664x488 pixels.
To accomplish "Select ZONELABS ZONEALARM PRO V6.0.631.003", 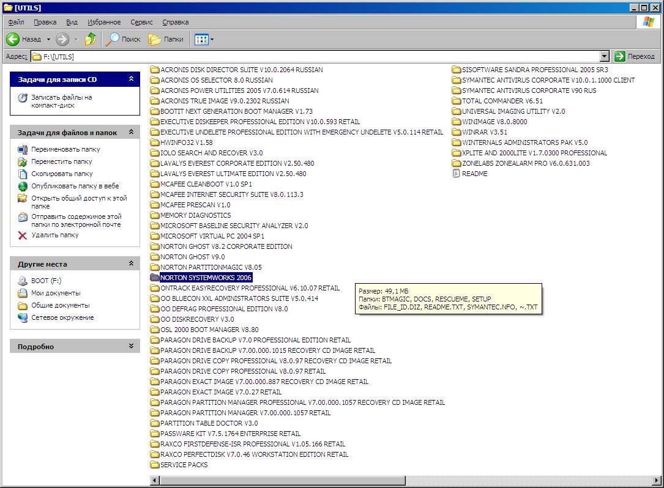I will pos(526,163).
